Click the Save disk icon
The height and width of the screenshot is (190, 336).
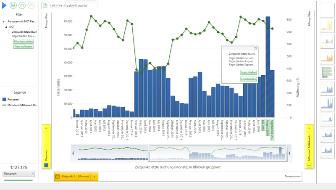(x=14, y=5)
